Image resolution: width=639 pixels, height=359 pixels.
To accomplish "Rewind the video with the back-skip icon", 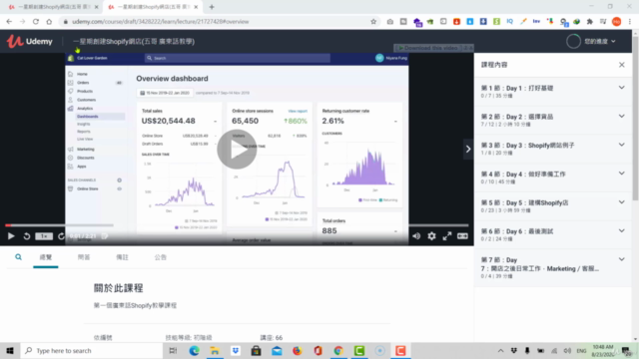I will point(27,236).
